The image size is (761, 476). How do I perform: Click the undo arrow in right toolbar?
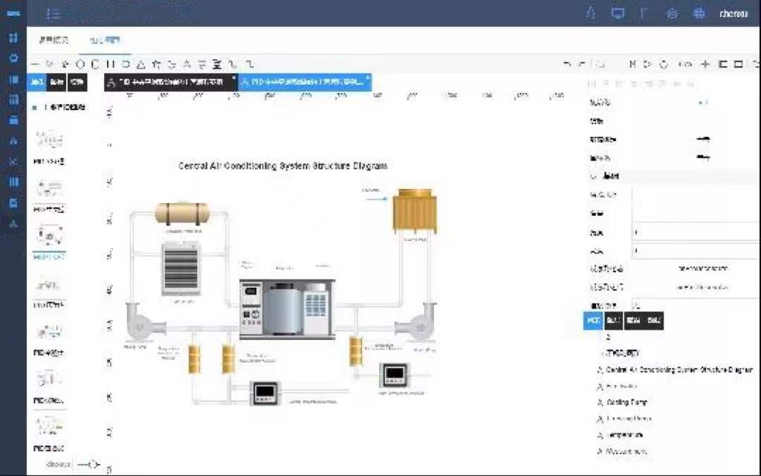[x=567, y=65]
